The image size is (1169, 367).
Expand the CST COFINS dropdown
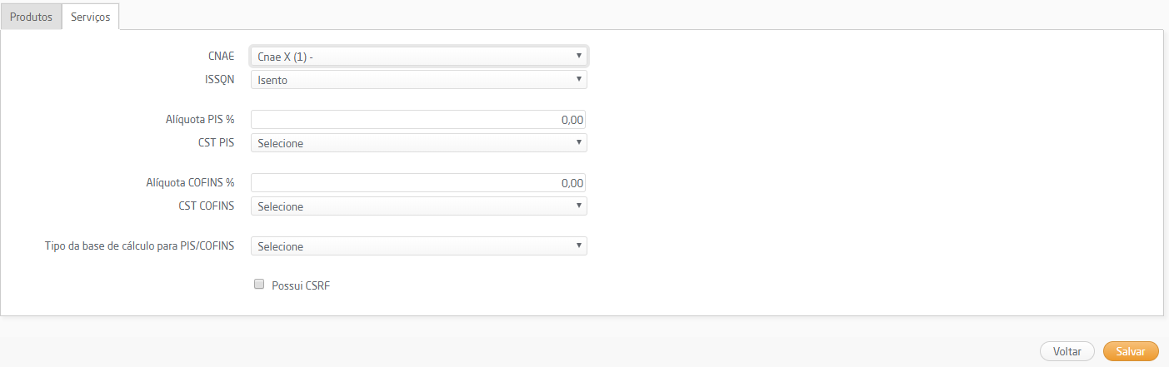tap(419, 206)
